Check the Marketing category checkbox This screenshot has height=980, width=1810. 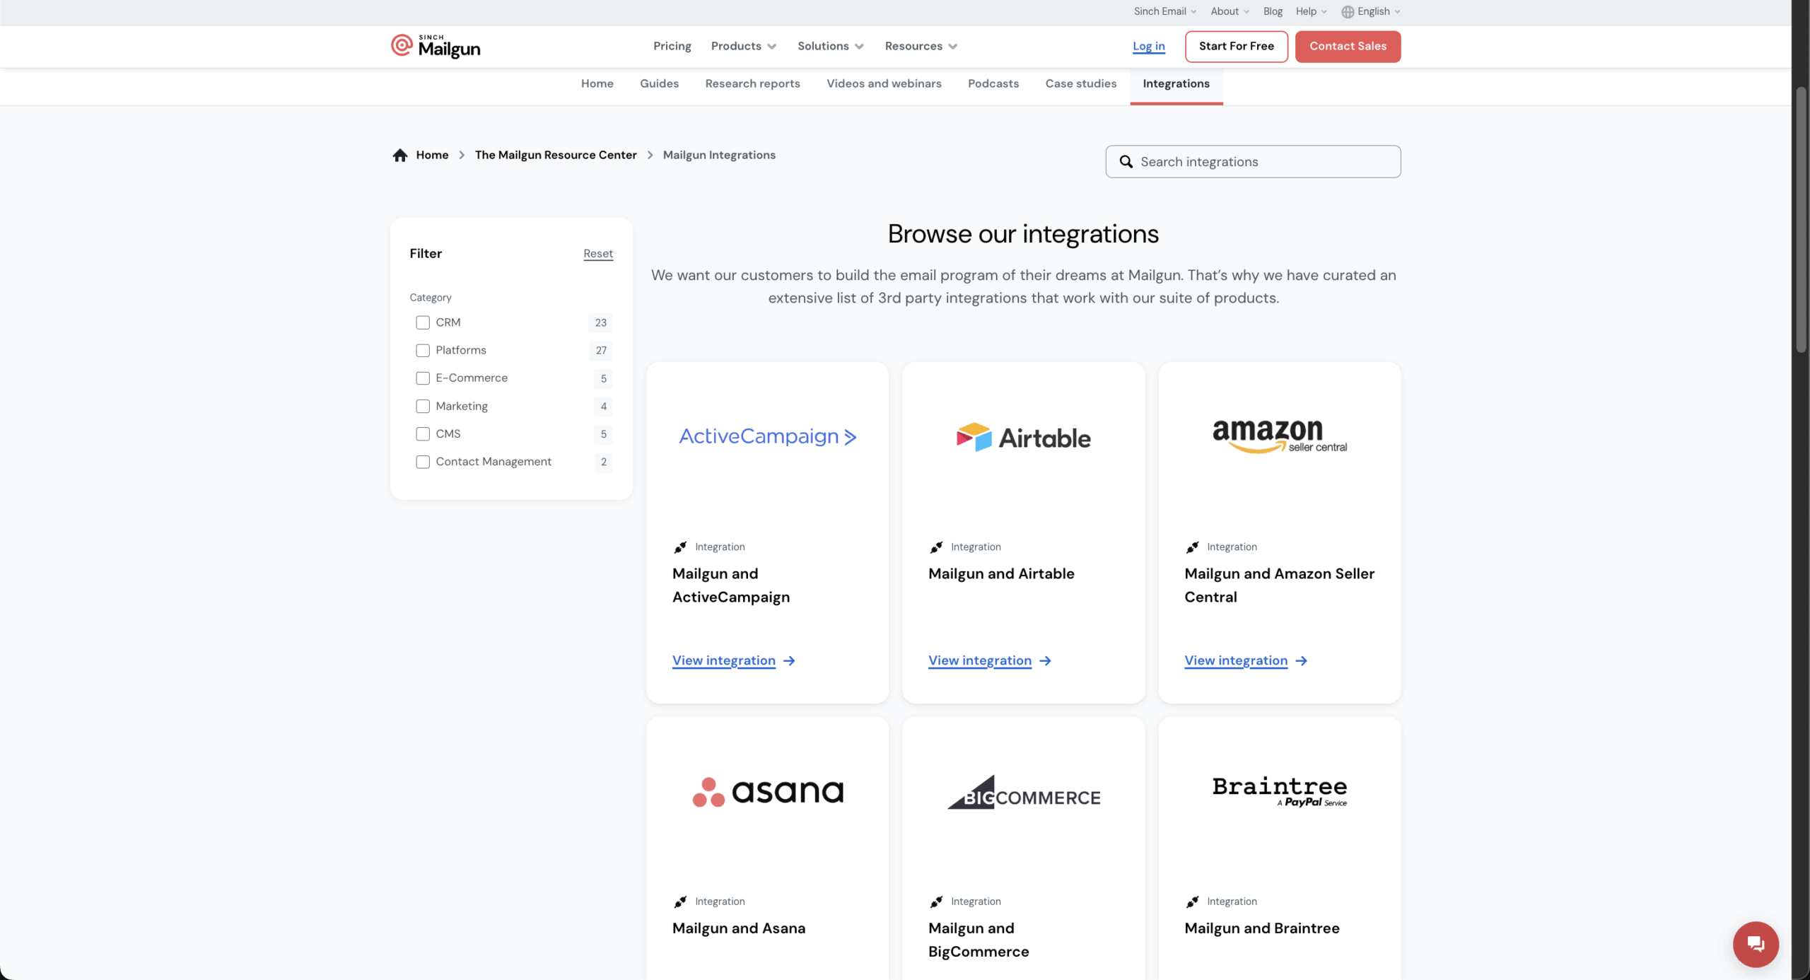coord(423,407)
